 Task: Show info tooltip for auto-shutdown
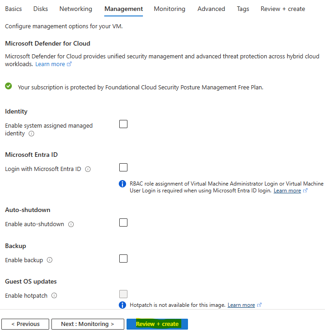tap(71, 224)
